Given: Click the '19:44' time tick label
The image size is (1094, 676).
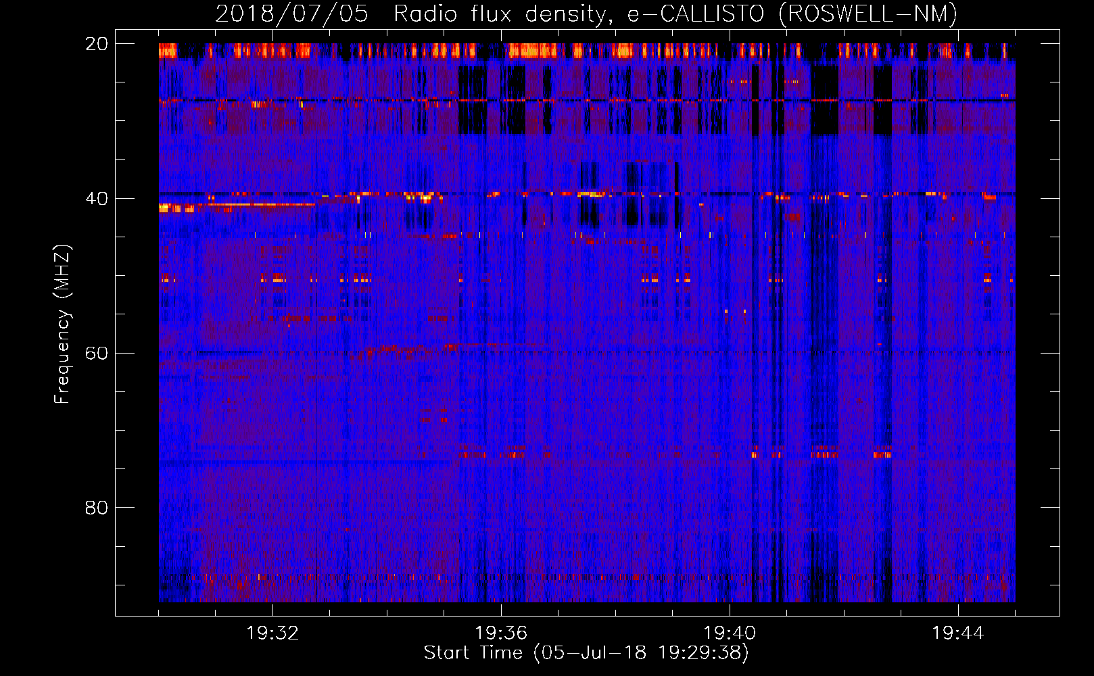Looking at the screenshot, I should tap(958, 633).
